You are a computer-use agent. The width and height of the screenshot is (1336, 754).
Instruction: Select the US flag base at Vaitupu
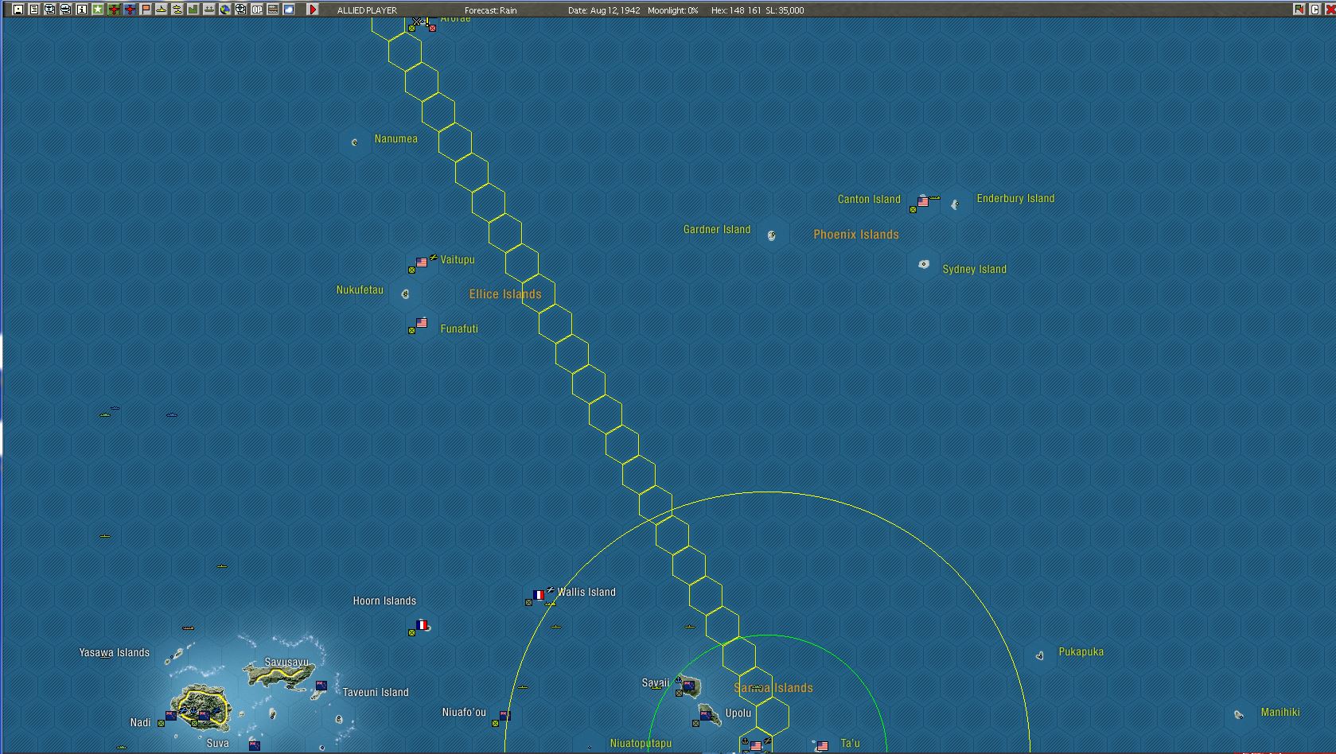(422, 262)
